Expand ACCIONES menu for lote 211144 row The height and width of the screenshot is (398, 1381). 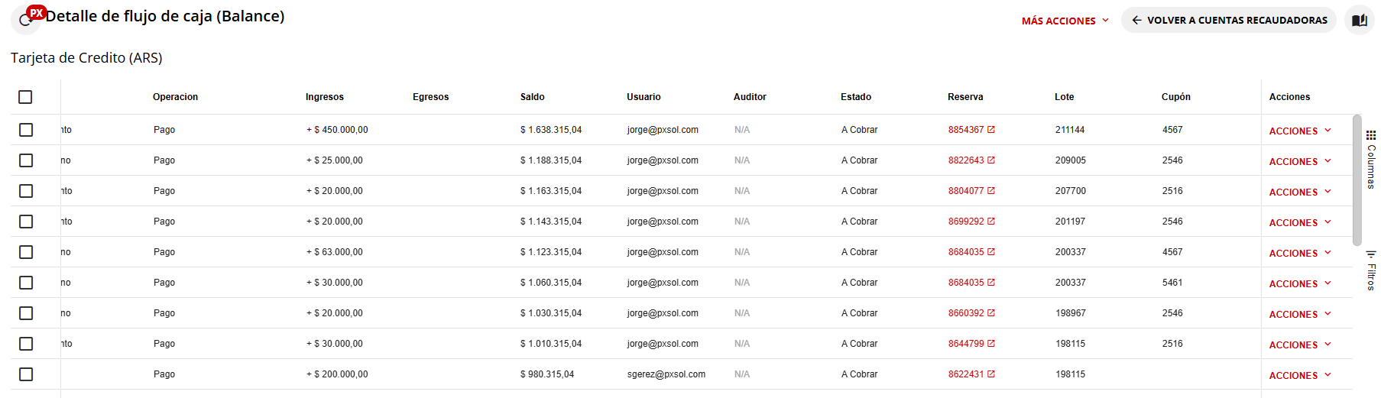pyautogui.click(x=1300, y=131)
